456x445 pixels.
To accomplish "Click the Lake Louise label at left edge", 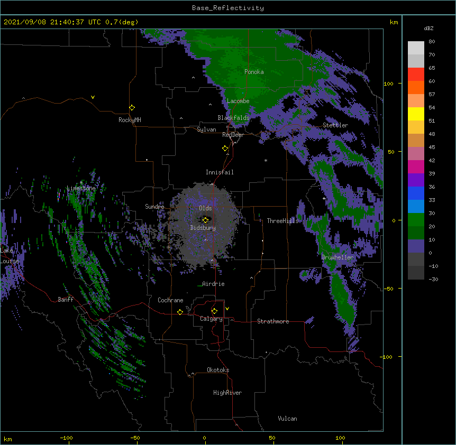I will tap(8, 256).
